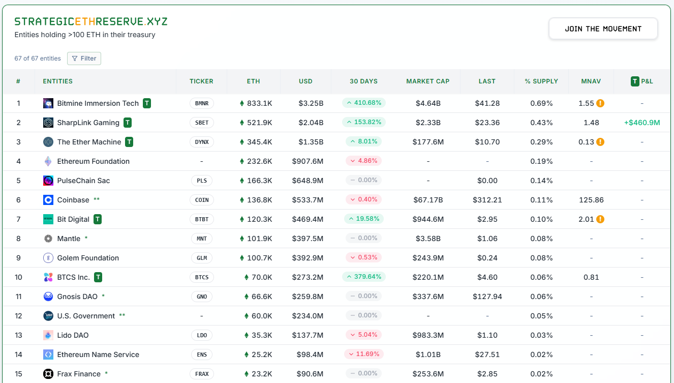This screenshot has height=383, width=674.
Task: Click the 153.82% thirty-day change badge
Action: point(364,122)
